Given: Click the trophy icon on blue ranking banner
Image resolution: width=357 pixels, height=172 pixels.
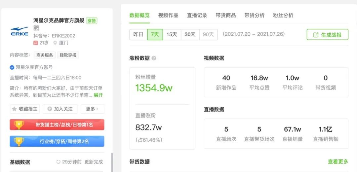Looking at the screenshot, I should (19, 141).
